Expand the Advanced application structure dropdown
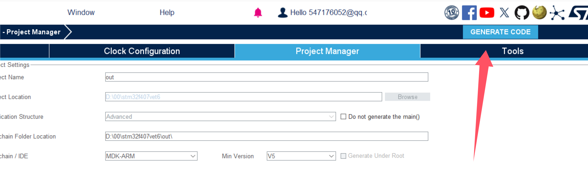 coord(220,117)
